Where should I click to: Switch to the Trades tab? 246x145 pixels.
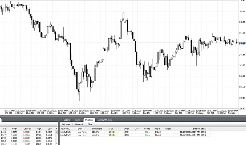[78, 120]
